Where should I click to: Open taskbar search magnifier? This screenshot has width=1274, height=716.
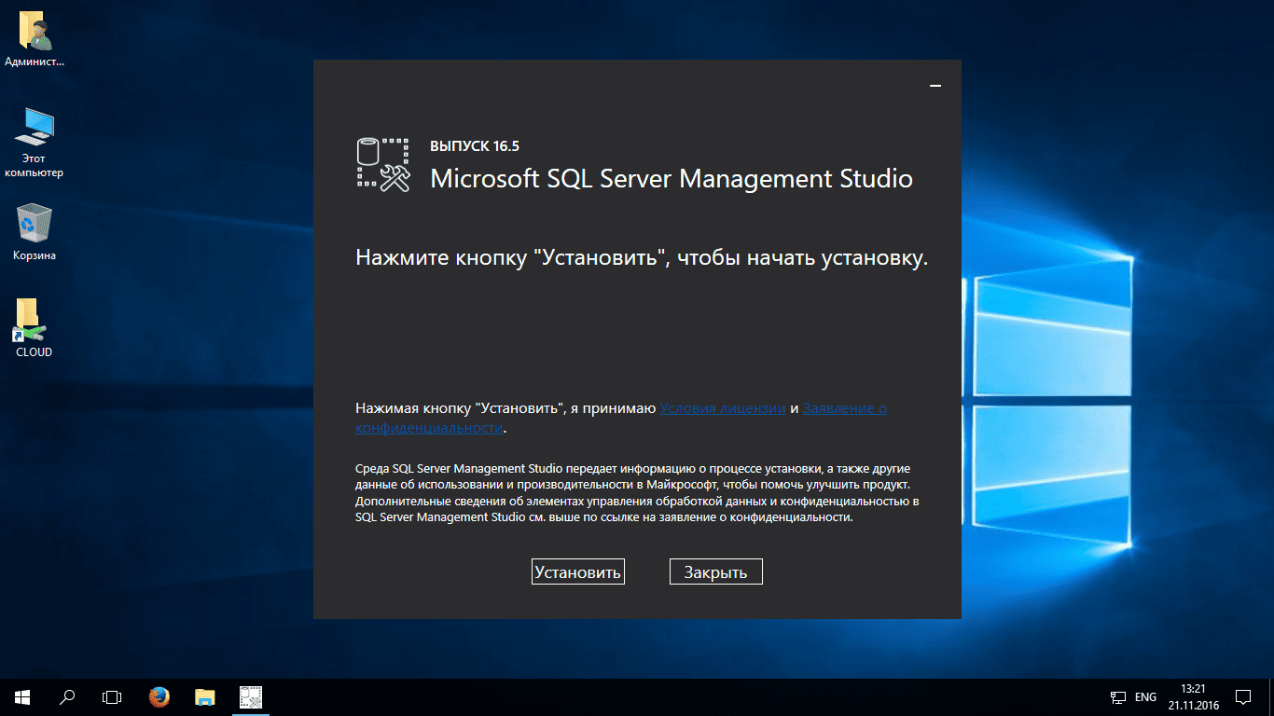point(67,696)
